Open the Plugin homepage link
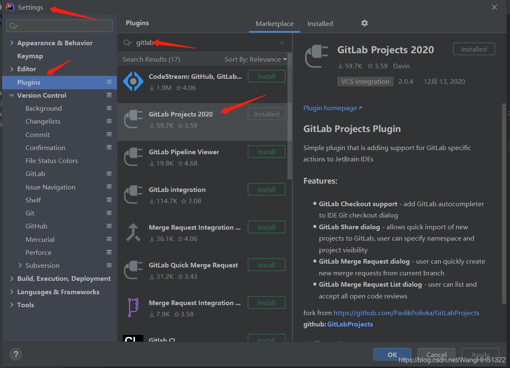 (x=330, y=108)
